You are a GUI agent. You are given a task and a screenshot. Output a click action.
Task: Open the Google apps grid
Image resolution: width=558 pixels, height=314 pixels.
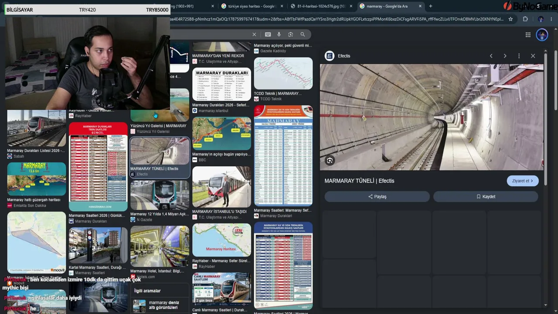click(528, 35)
